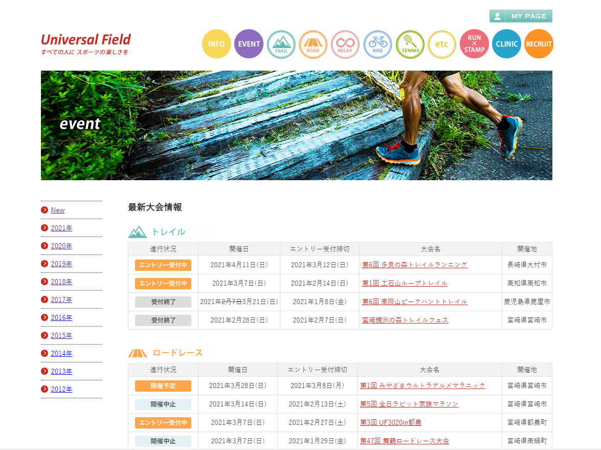601x450 pixels.
Task: Open the 2018年 archive link
Action: 61,282
